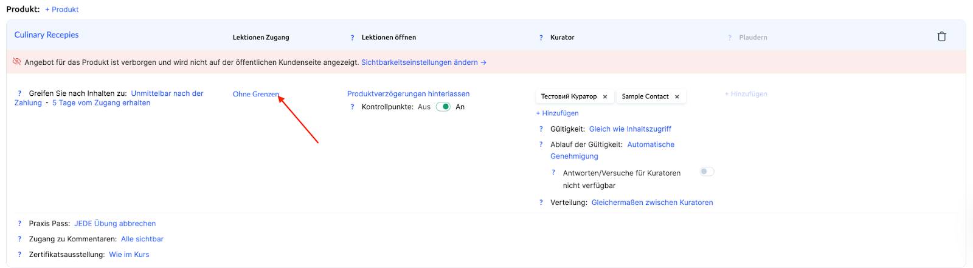Toggle the Kontrollpunkte switch
This screenshot has width=973, height=268.
tap(443, 107)
